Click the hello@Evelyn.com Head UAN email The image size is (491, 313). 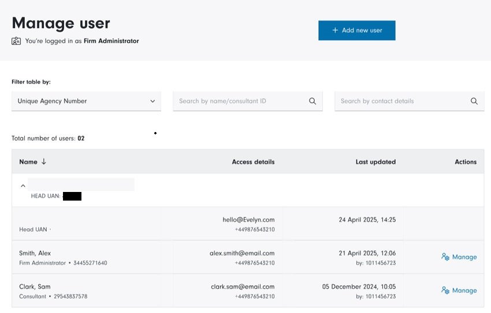pyautogui.click(x=248, y=220)
